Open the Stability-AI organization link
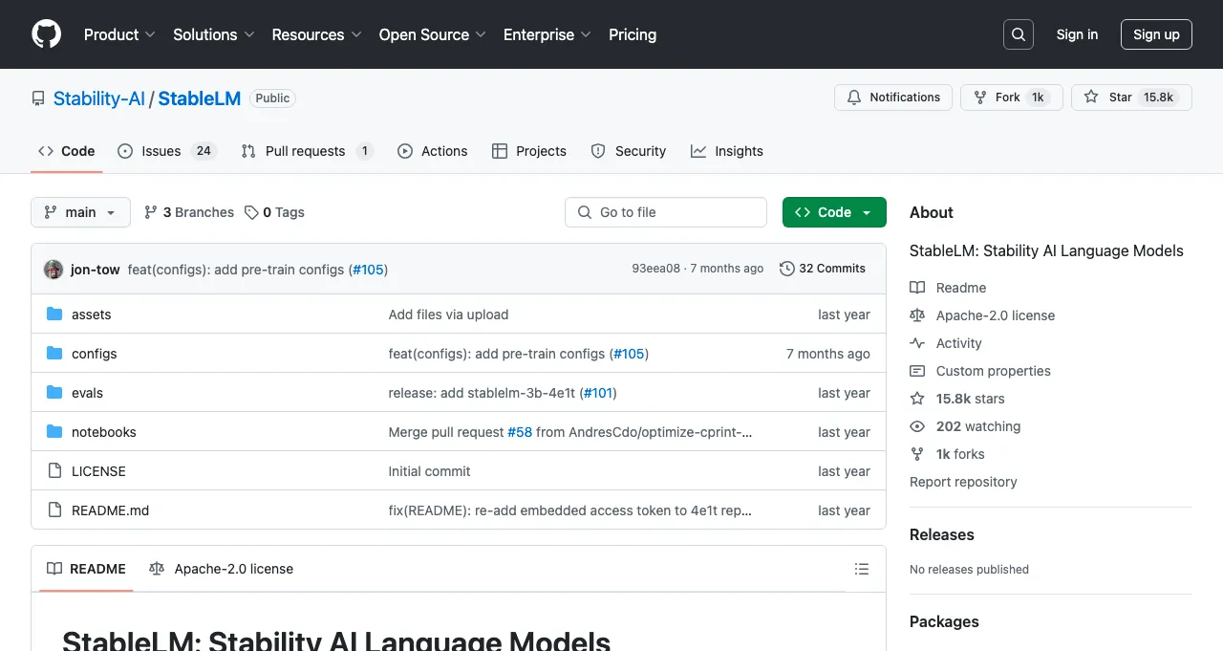Screen dimensions: 1223x651 (99, 98)
